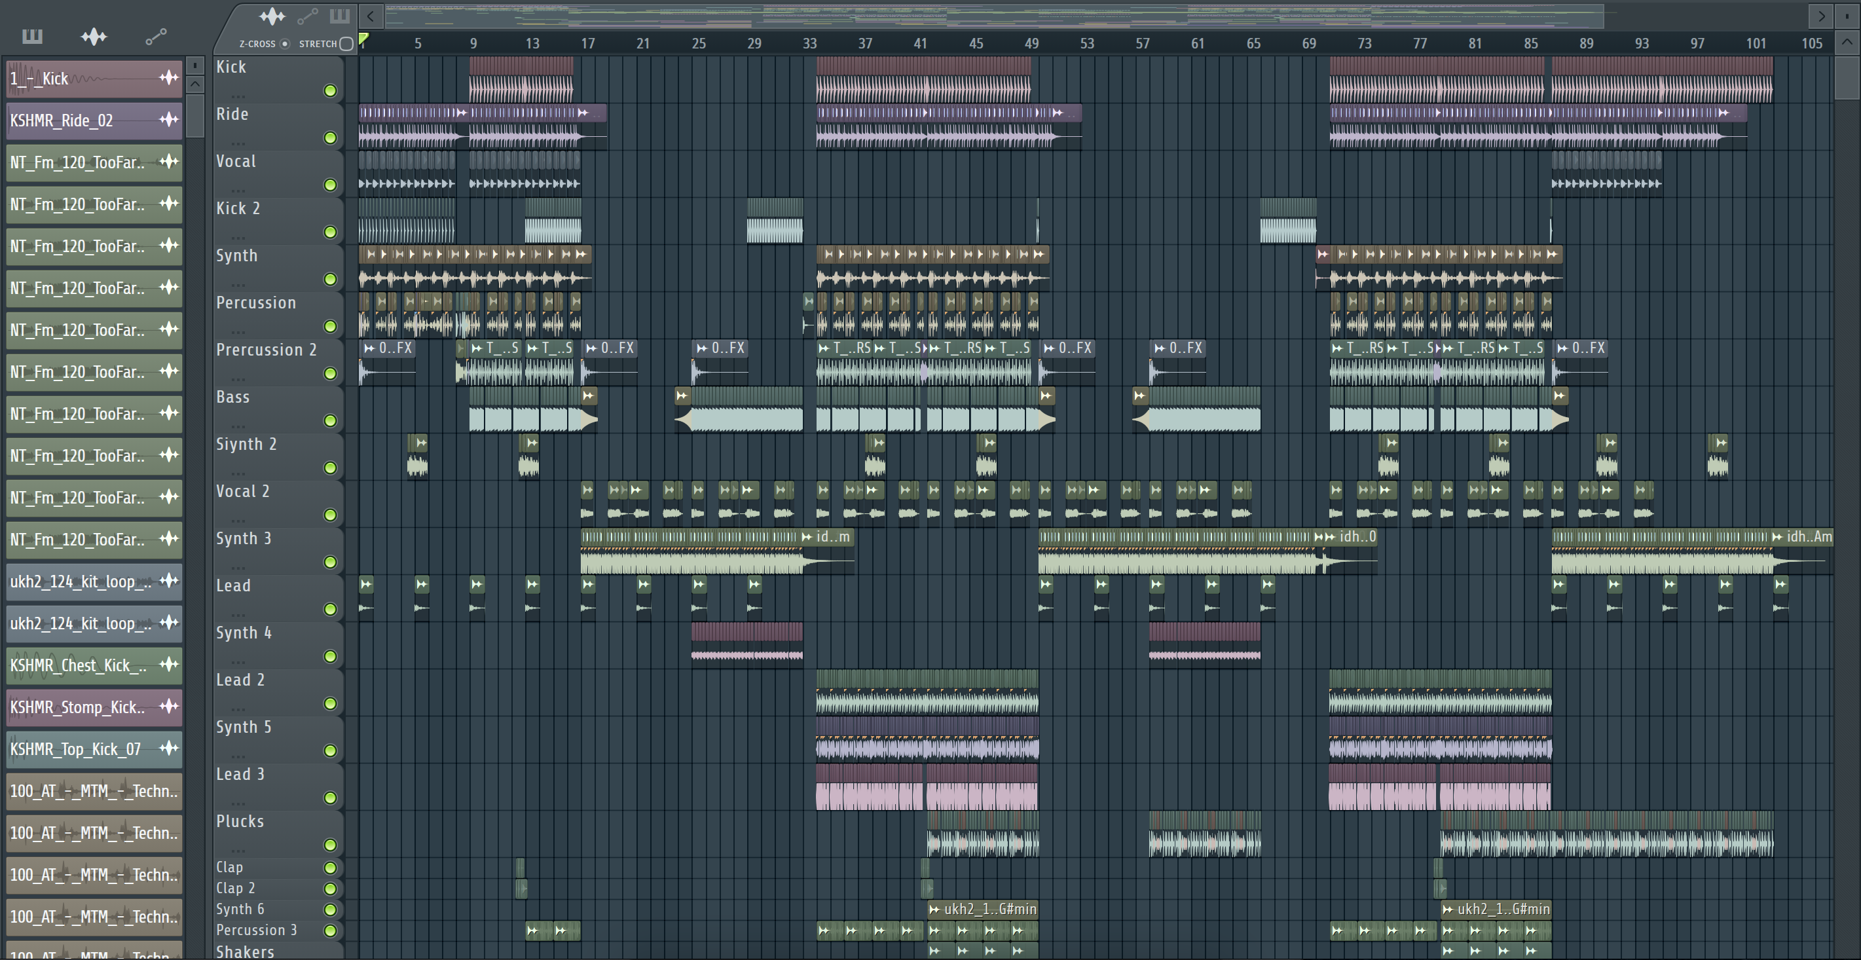
Task: Select audio clip focus icon in playlist header
Action: pyautogui.click(x=272, y=16)
